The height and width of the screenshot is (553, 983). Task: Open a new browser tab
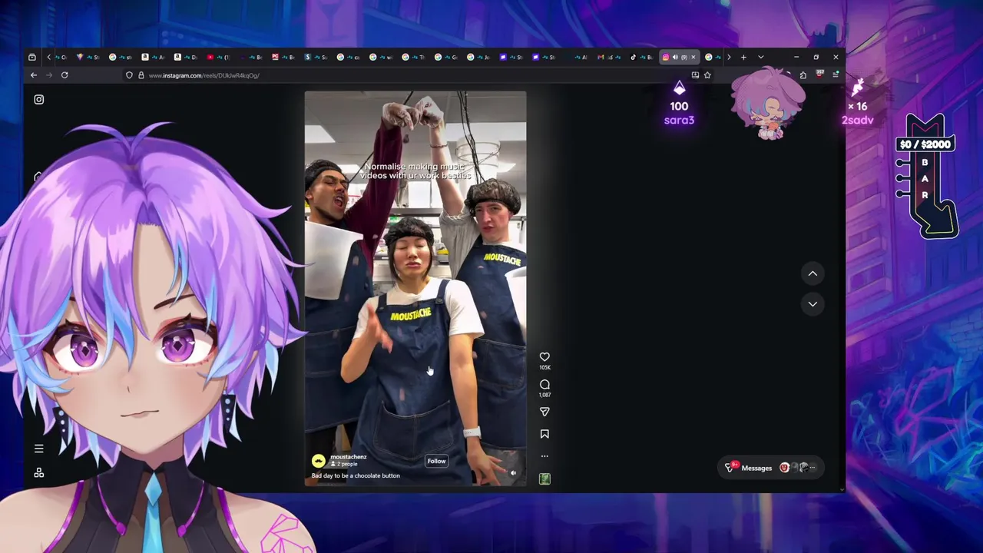pyautogui.click(x=743, y=57)
